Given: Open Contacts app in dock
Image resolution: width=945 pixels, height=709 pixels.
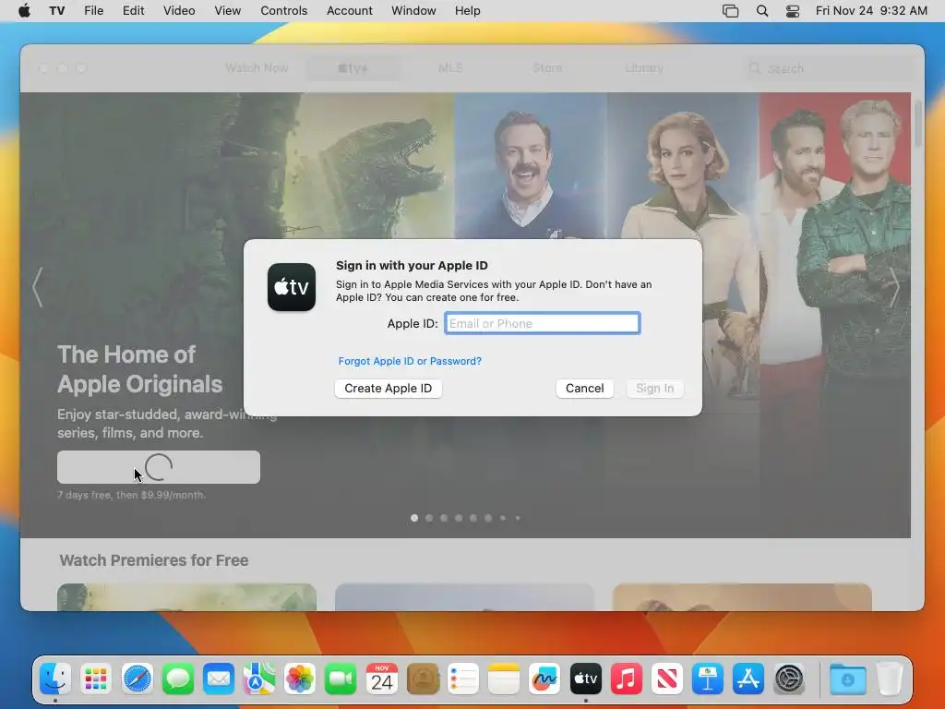Looking at the screenshot, I should (x=423, y=679).
